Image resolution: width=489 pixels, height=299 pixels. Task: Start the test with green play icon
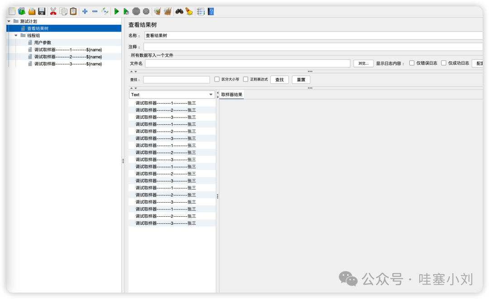point(116,11)
